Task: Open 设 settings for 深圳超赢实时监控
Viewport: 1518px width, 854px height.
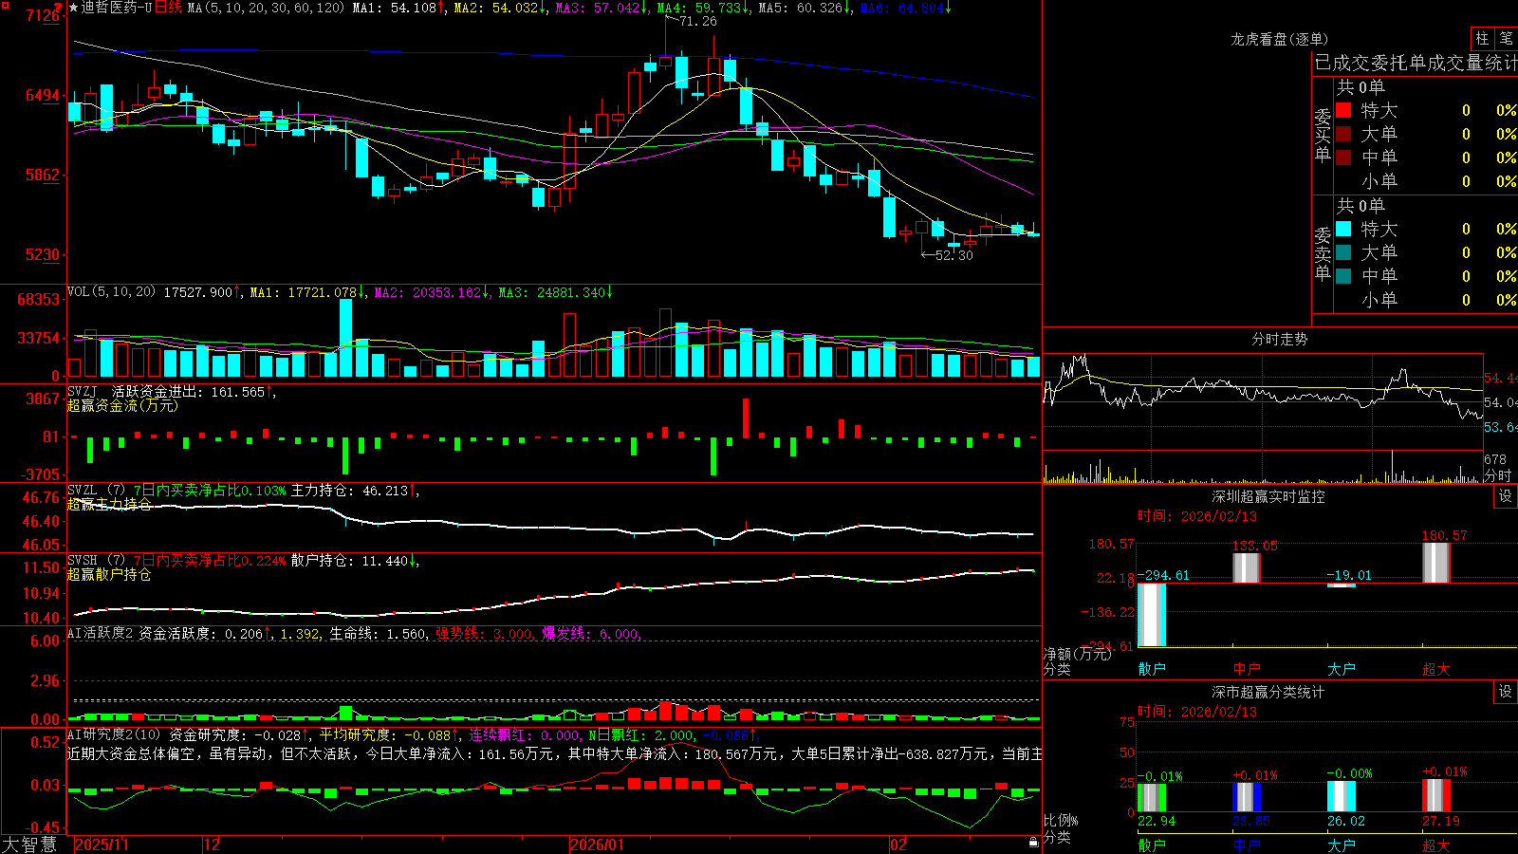Action: click(x=1506, y=496)
